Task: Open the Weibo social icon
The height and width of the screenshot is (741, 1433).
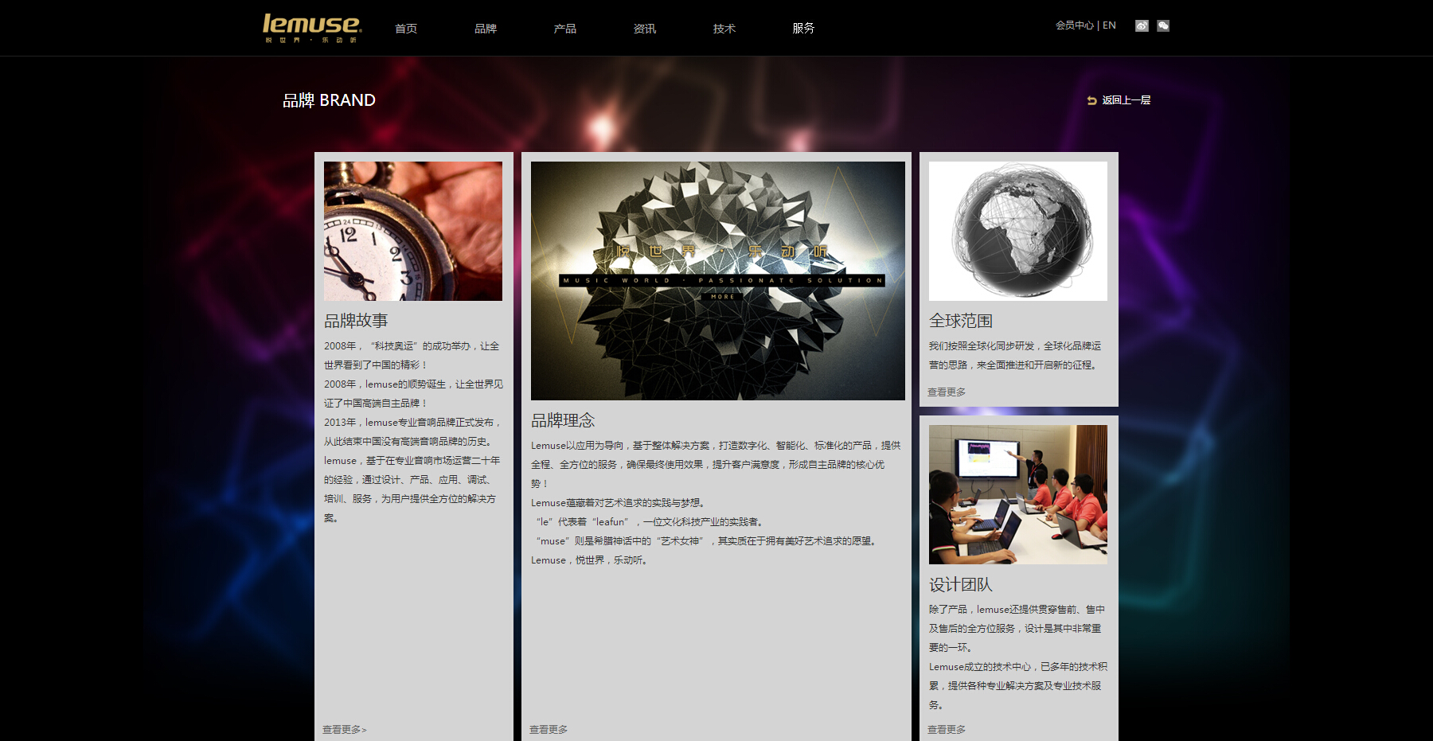Action: (1142, 25)
